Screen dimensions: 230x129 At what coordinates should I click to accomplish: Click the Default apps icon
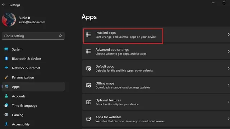tap(88, 68)
